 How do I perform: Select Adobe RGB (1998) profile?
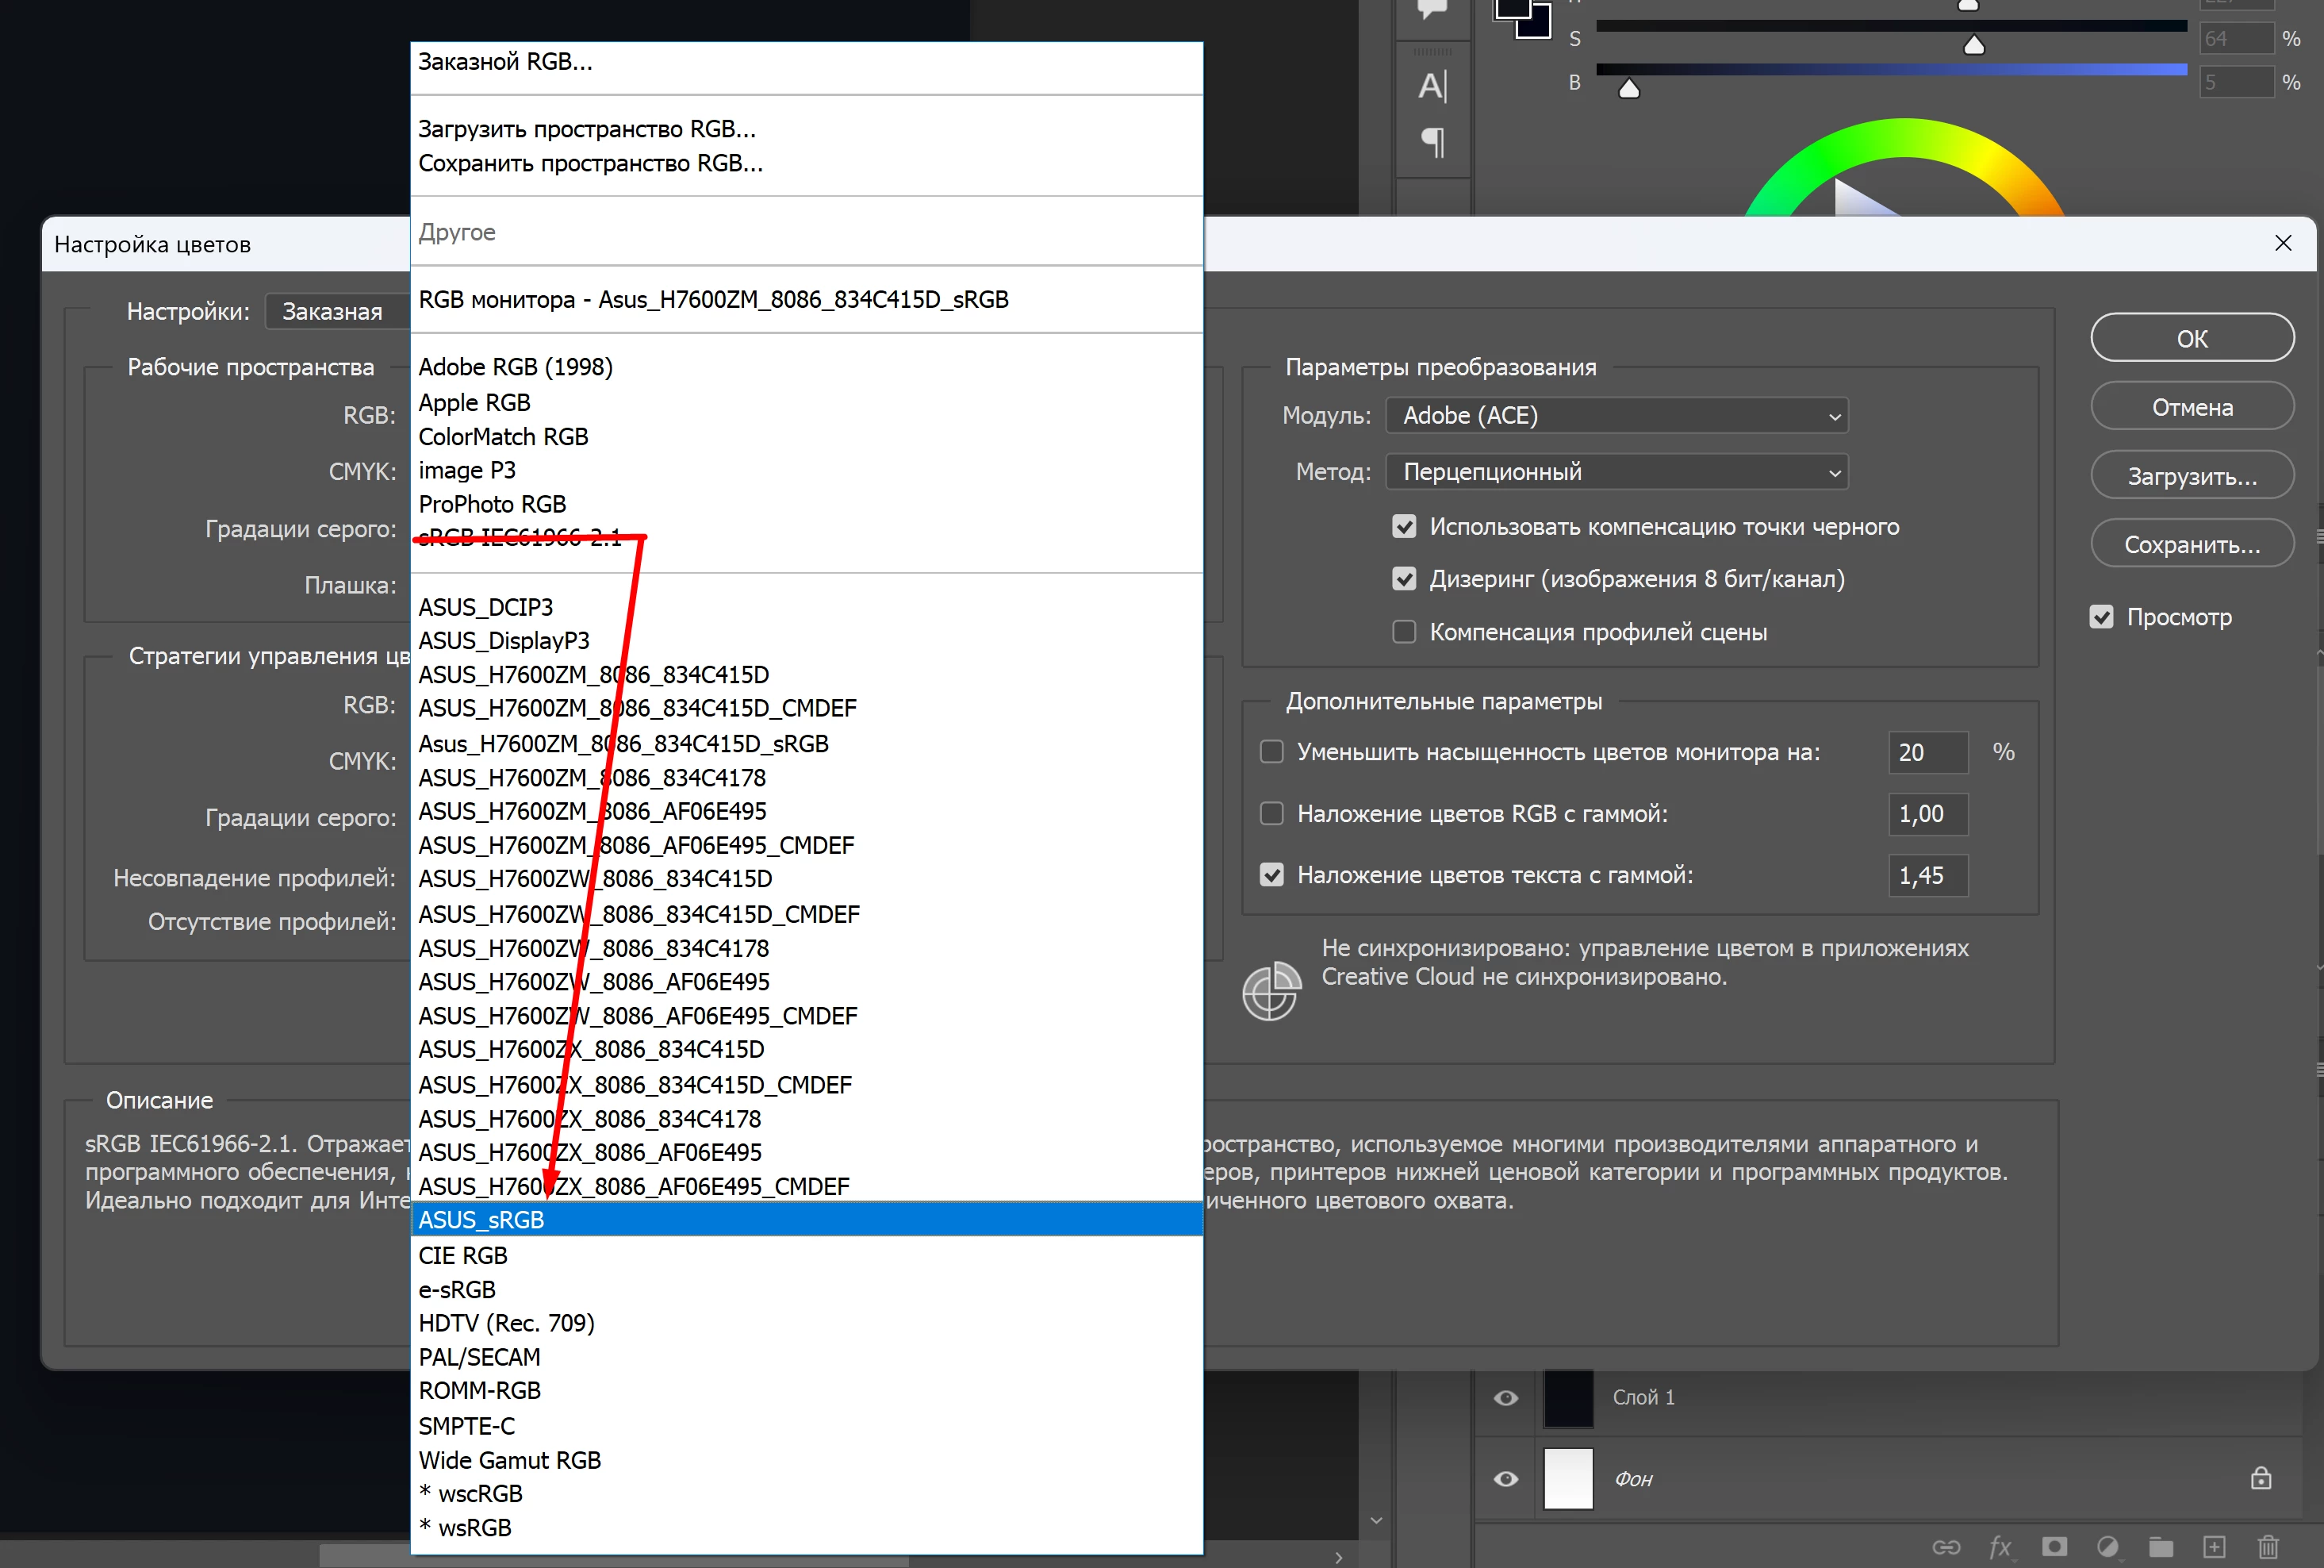806,367
